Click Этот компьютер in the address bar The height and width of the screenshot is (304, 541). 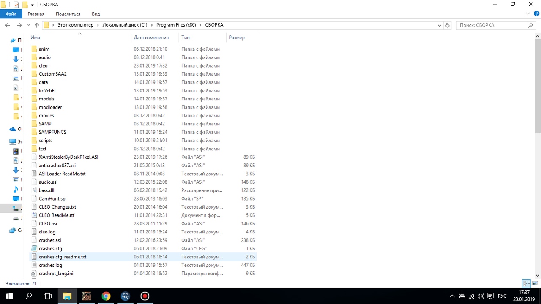[75, 25]
